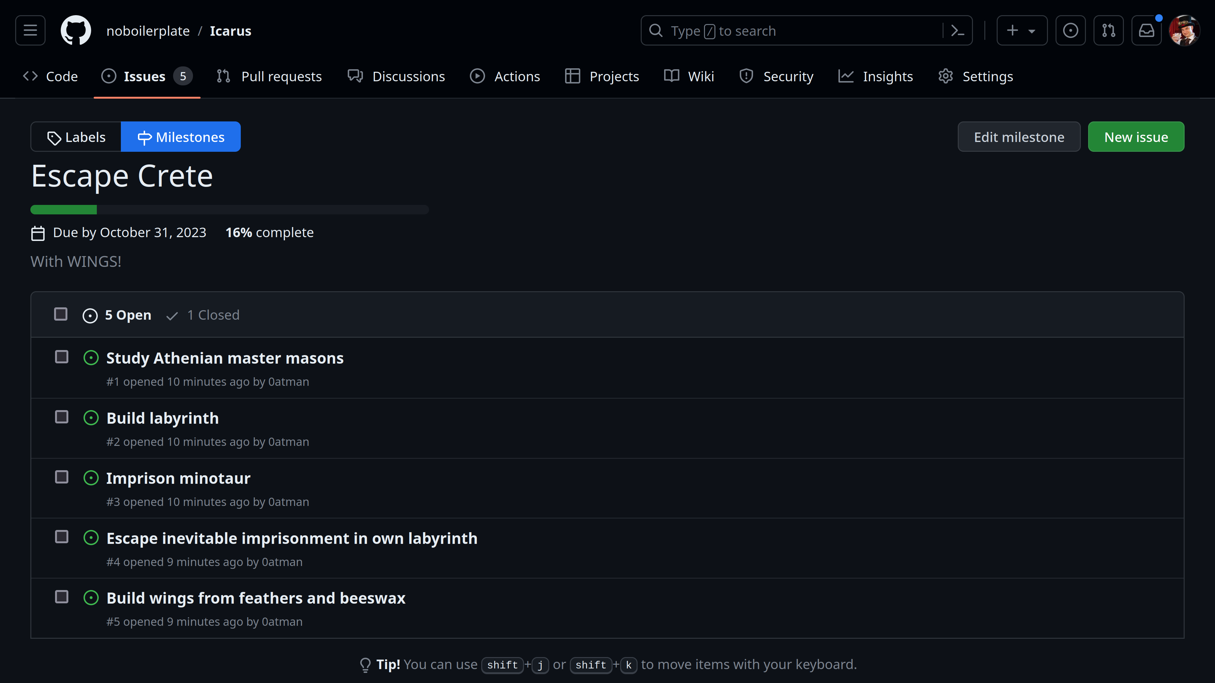Open the Insights tab
Viewport: 1215px width, 683px height.
pyautogui.click(x=875, y=76)
